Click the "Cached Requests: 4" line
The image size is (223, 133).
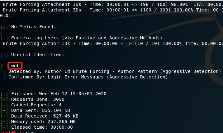coord(36,105)
